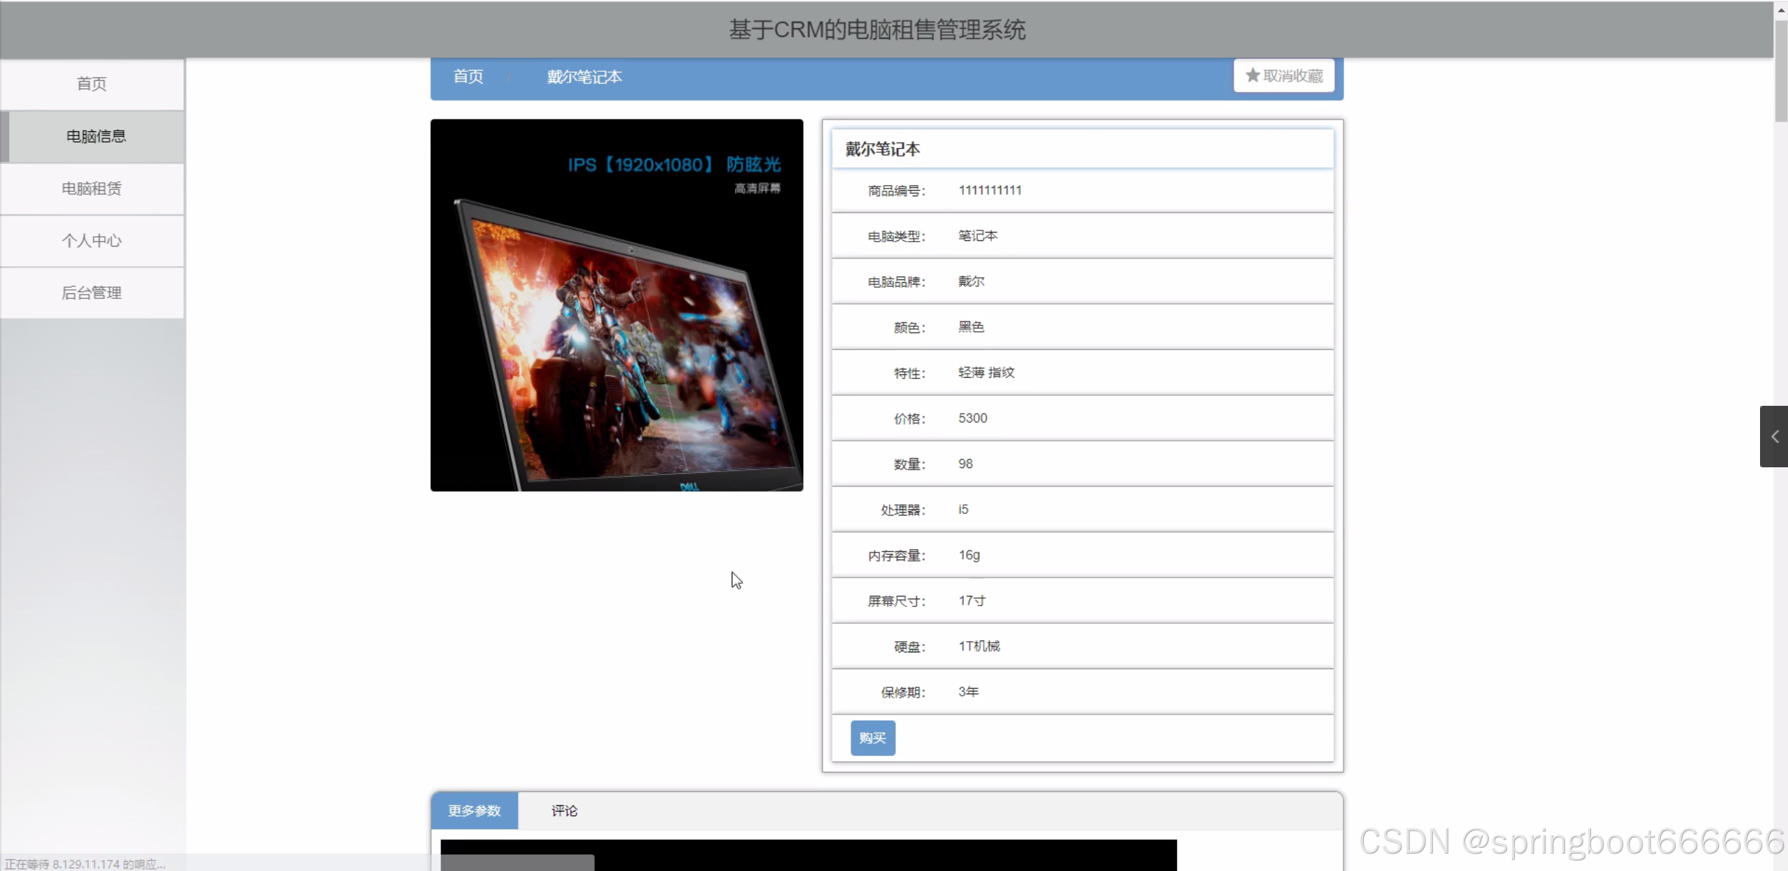
Task: Click the vertical scrollbar thumb
Action: pyautogui.click(x=1780, y=70)
